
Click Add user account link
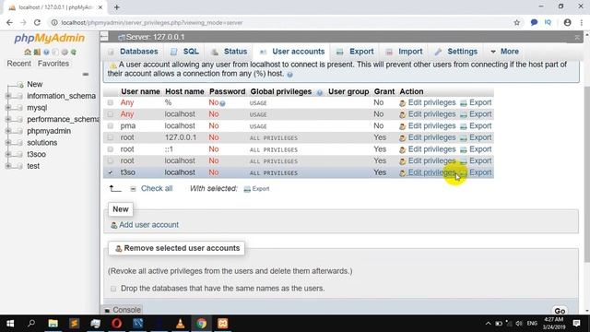click(x=148, y=225)
